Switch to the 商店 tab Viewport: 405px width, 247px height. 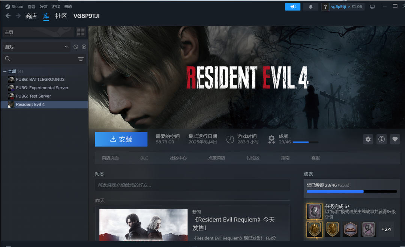(31, 16)
